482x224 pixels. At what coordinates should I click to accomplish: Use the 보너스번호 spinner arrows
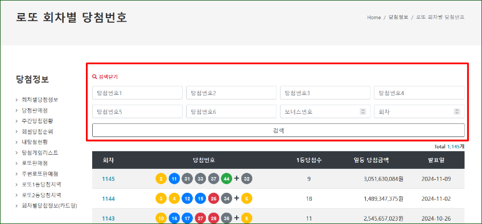pyautogui.click(x=362, y=111)
